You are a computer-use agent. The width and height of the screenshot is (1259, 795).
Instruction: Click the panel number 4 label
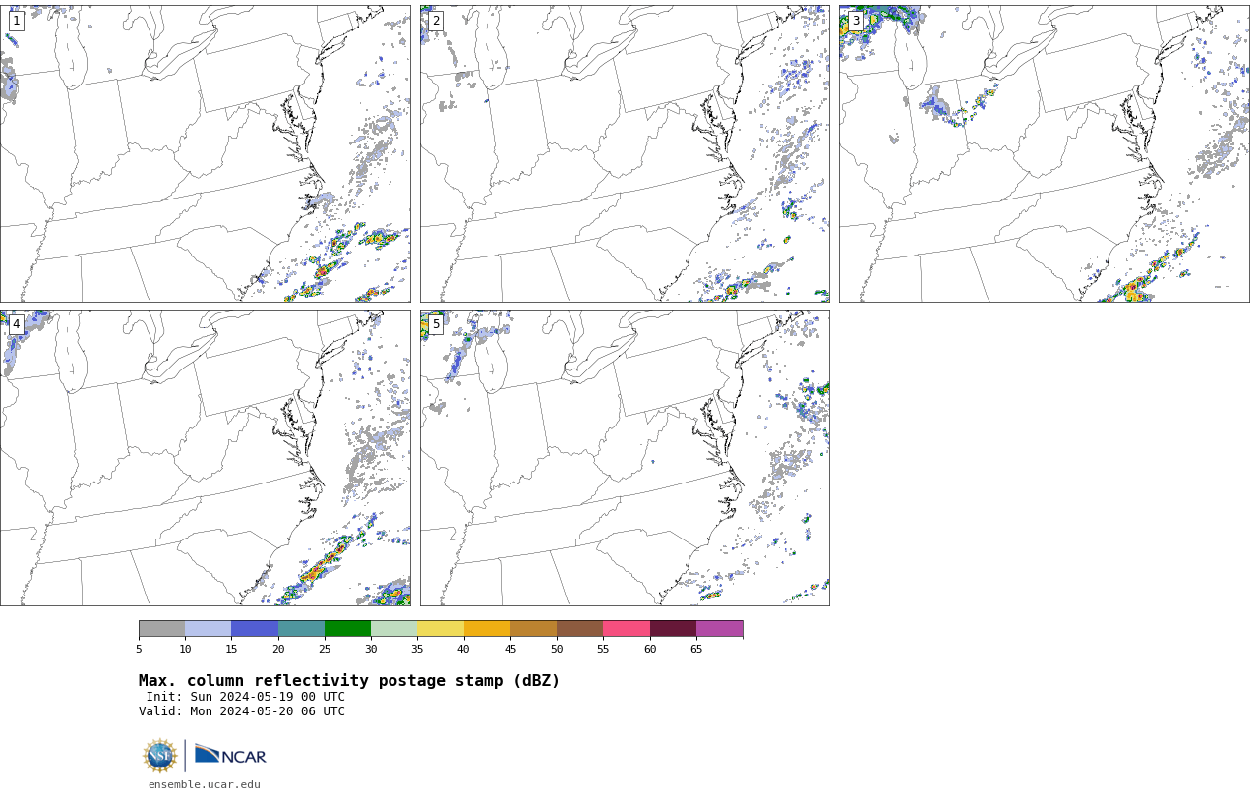click(x=16, y=324)
